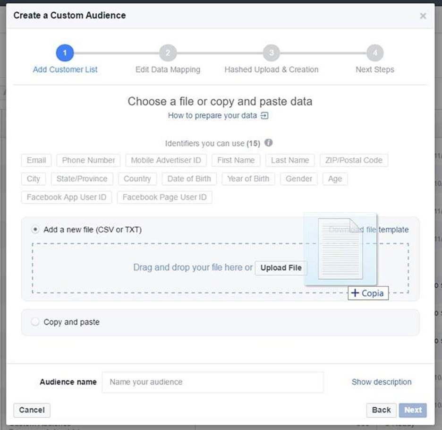The height and width of the screenshot is (430, 442).
Task: Click the info icon beside Identifiers count
Action: [269, 143]
